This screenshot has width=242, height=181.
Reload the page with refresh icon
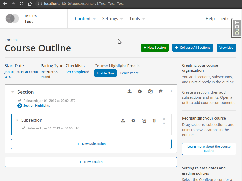coord(22,4)
